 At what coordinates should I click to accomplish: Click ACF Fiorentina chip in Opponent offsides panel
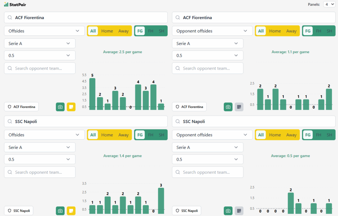[x=189, y=107]
